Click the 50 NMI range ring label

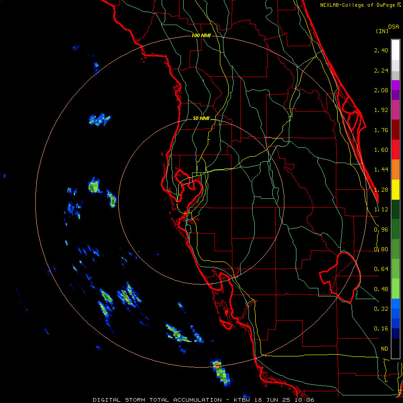point(201,118)
